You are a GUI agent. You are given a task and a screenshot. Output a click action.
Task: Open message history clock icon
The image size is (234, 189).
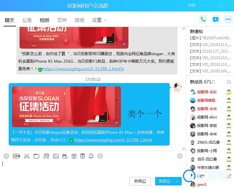click(180, 156)
